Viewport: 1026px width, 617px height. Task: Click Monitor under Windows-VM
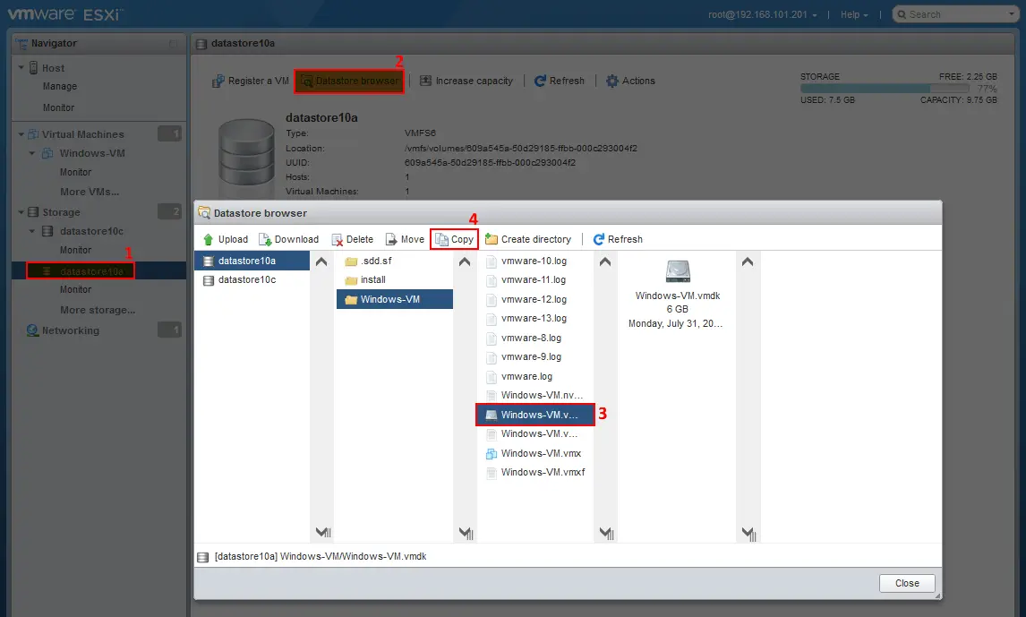(75, 172)
